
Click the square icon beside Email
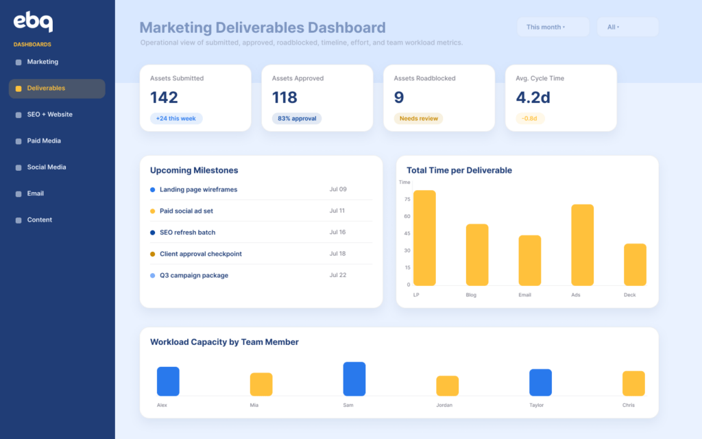click(19, 194)
